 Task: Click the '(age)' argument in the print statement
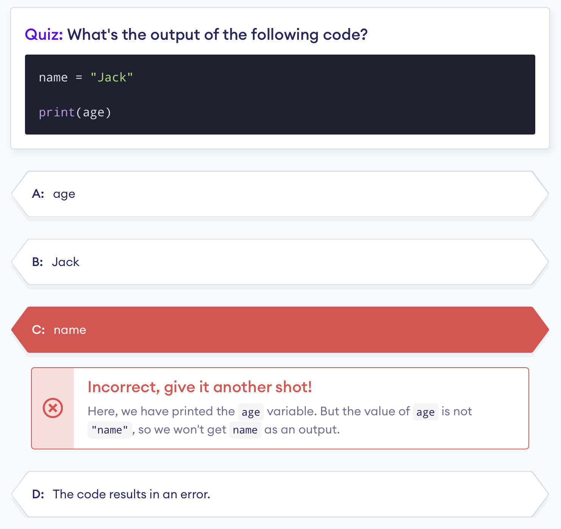click(x=93, y=113)
